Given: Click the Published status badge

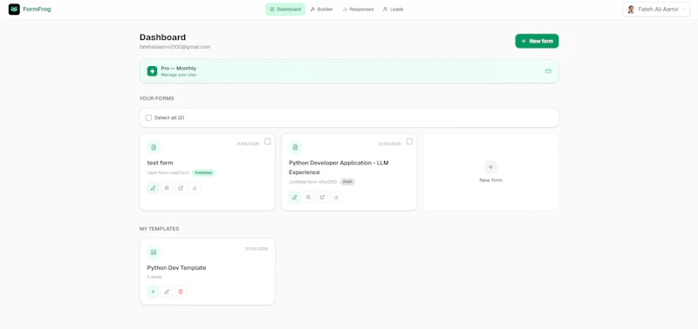Looking at the screenshot, I should point(203,172).
